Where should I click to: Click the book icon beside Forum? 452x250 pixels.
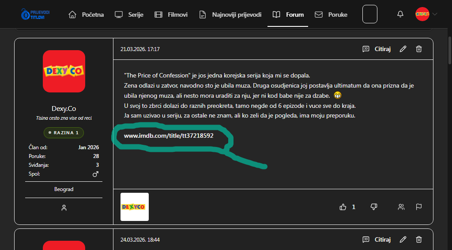(x=276, y=15)
